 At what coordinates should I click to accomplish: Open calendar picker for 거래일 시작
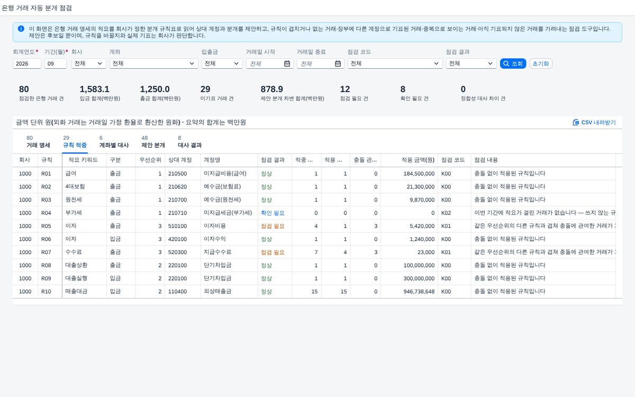tap(287, 64)
